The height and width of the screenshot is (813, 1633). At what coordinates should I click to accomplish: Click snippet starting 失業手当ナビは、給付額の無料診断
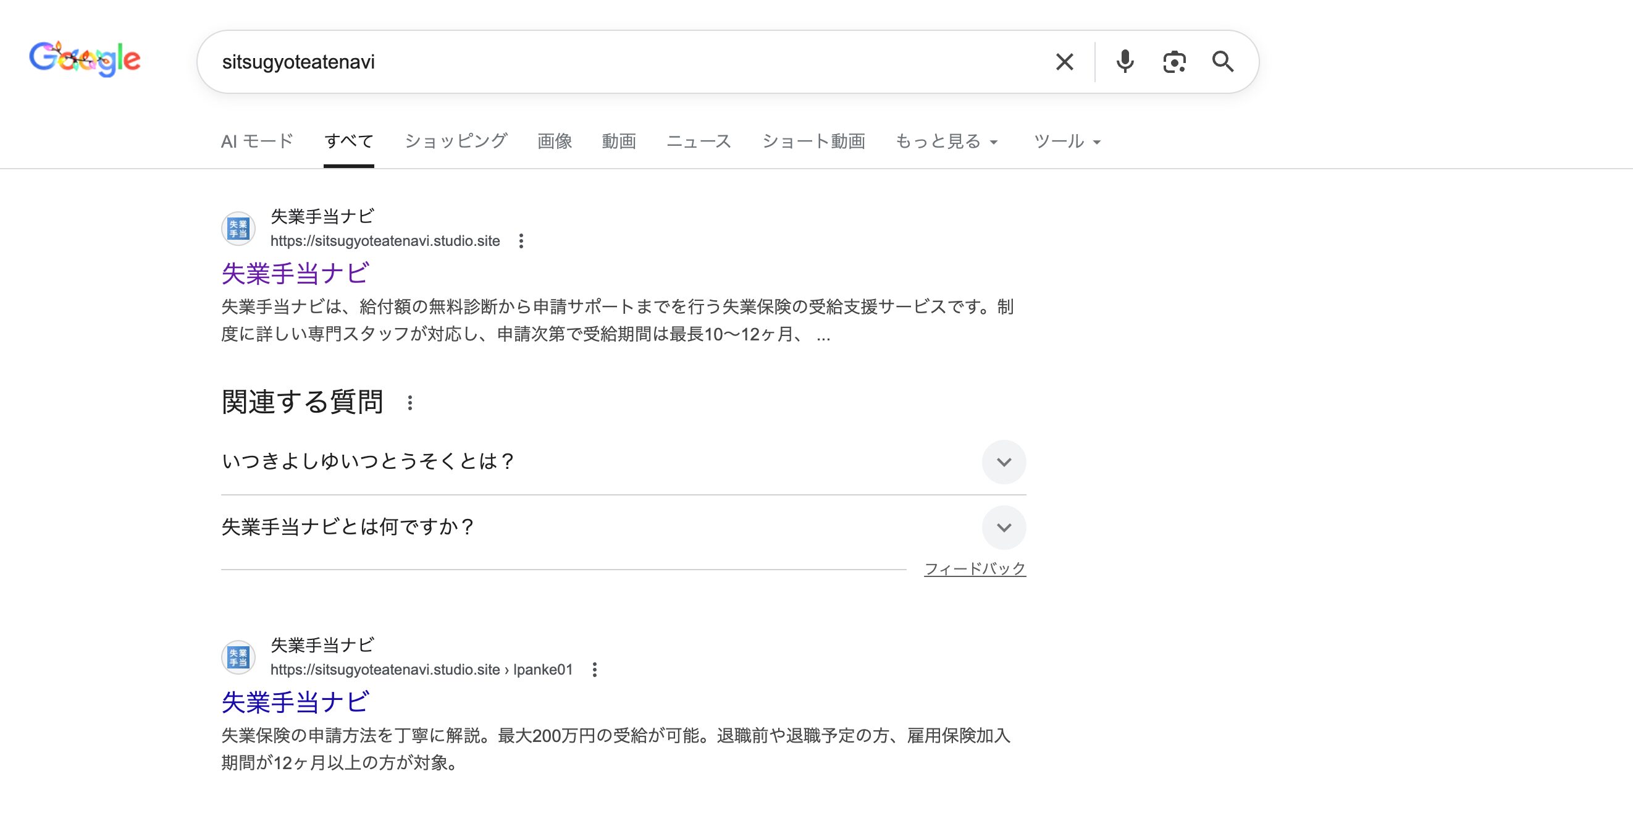pyautogui.click(x=618, y=320)
